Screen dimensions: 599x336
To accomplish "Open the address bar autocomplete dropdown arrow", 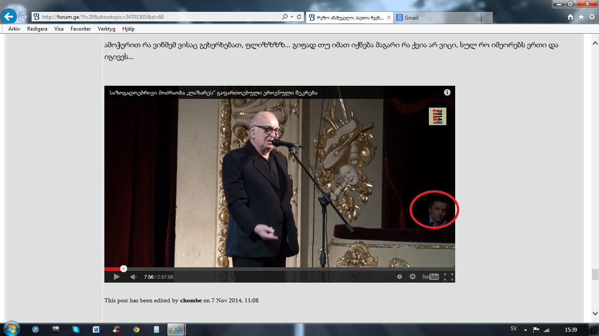I will (292, 17).
